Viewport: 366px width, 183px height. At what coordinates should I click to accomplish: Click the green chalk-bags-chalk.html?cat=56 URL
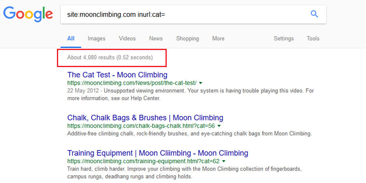pyautogui.click(x=141, y=126)
